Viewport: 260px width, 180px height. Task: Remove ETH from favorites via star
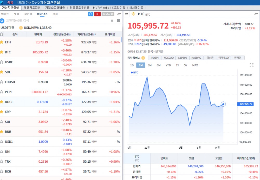(2, 42)
